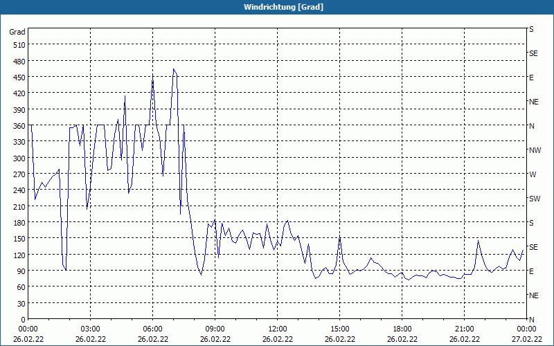Click the 270 left axis label
This screenshot has width=554, height=346.
click(19, 174)
